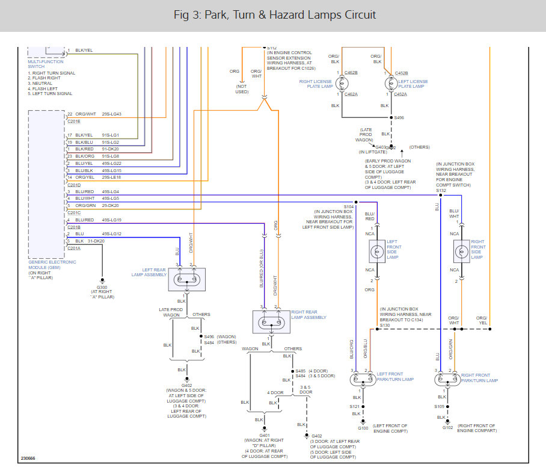Image resolution: width=546 pixels, height=476 pixels.
Task: Click the diagram number 230666
Action: click(x=28, y=458)
